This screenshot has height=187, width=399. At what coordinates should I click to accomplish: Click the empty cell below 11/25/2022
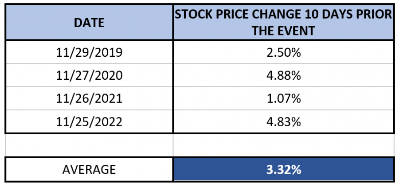[89, 145]
